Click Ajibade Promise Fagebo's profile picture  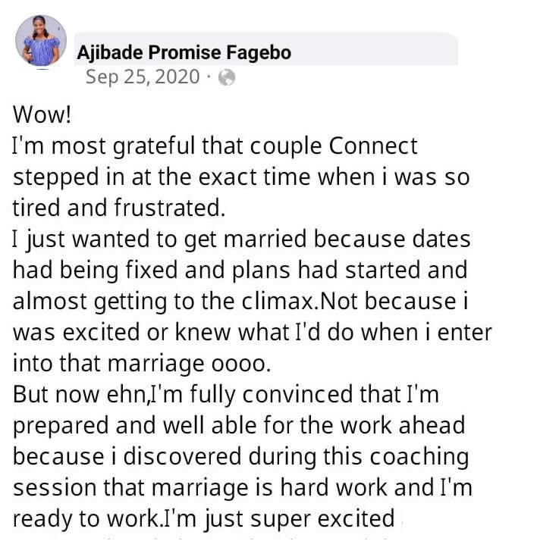[x=41, y=40]
